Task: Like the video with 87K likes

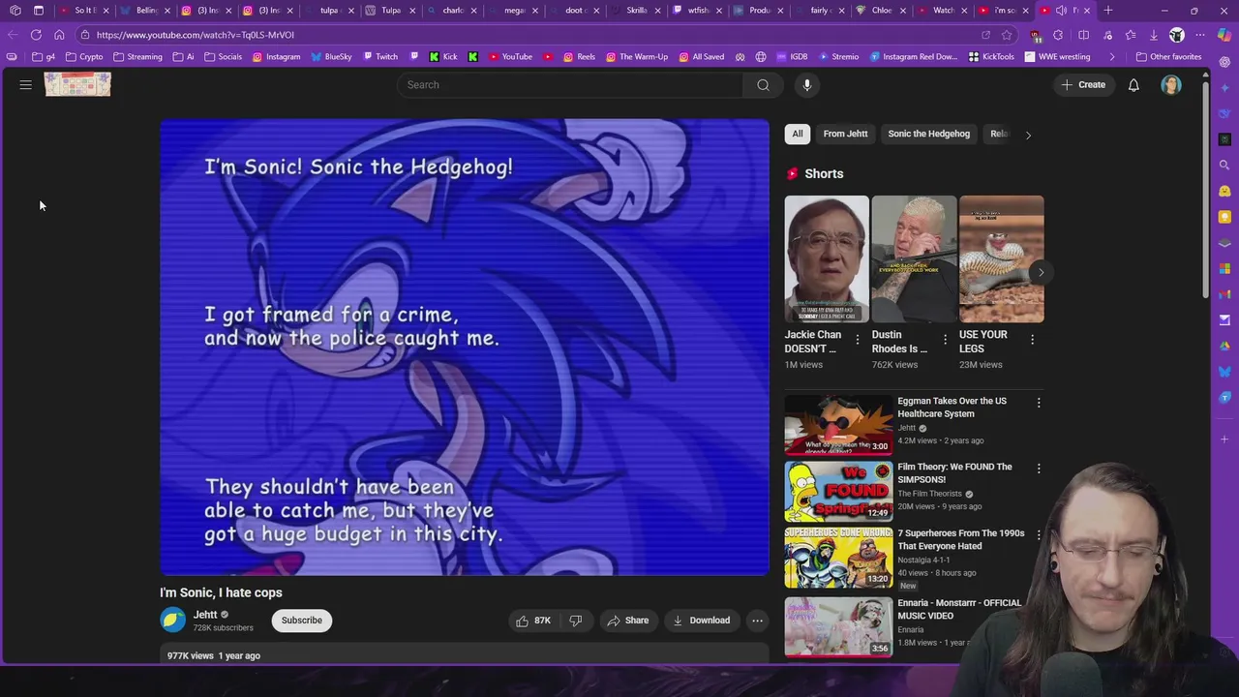Action: (x=532, y=621)
